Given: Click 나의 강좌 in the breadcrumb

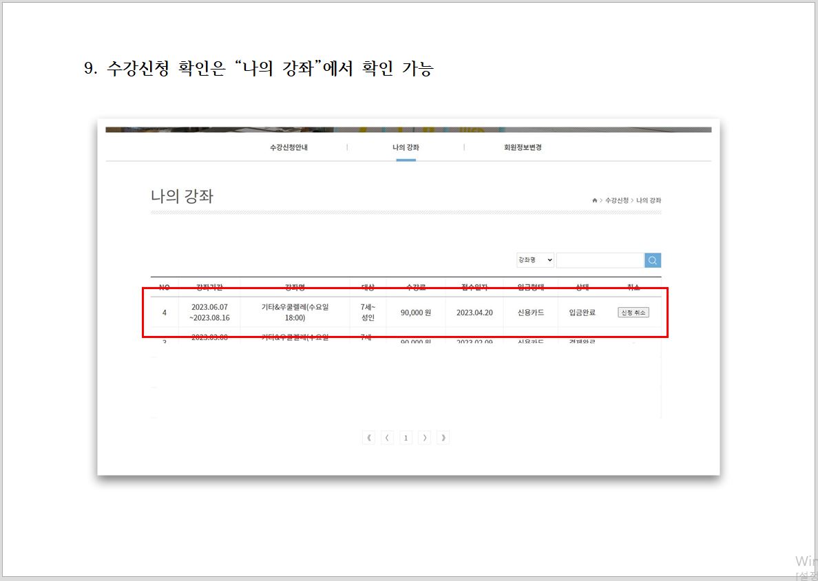Looking at the screenshot, I should [649, 200].
